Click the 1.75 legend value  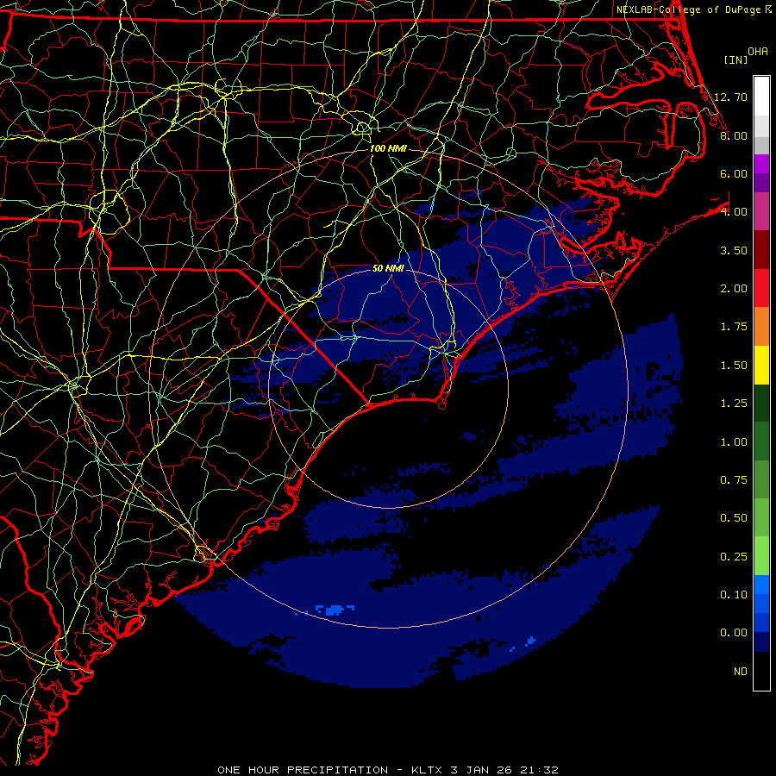click(x=734, y=327)
